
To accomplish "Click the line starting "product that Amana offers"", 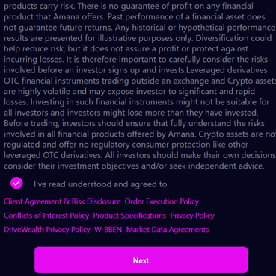I will [x=135, y=17].
